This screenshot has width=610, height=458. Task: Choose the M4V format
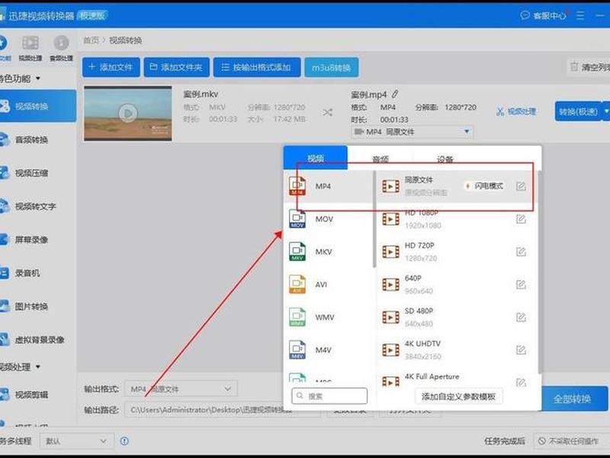[329, 350]
